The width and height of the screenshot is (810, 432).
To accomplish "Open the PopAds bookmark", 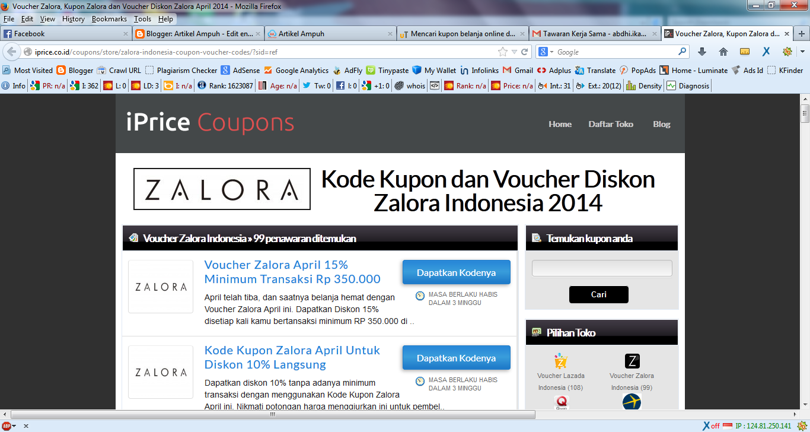I will [x=637, y=70].
